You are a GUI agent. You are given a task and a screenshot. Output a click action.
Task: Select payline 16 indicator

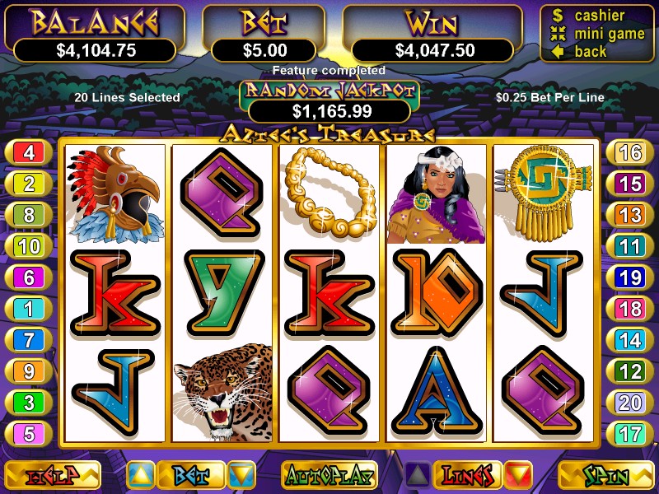point(629,152)
